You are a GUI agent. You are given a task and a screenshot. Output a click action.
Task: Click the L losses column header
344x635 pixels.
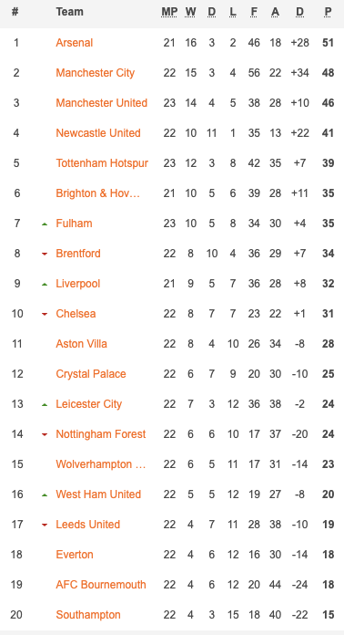coord(233,12)
